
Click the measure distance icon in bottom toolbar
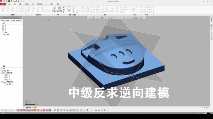pyautogui.click(x=96, y=110)
